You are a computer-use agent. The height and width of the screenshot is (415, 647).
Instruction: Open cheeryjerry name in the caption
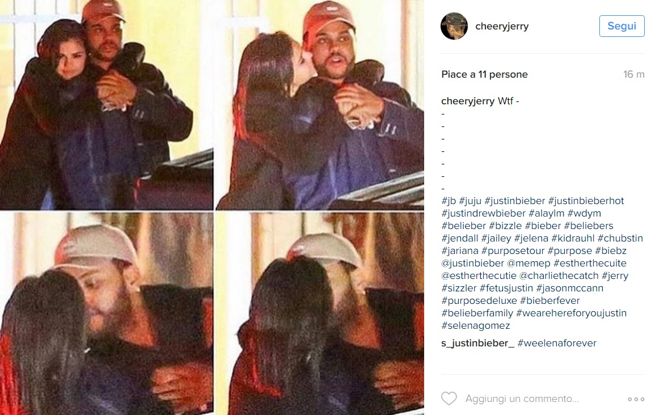(x=468, y=101)
